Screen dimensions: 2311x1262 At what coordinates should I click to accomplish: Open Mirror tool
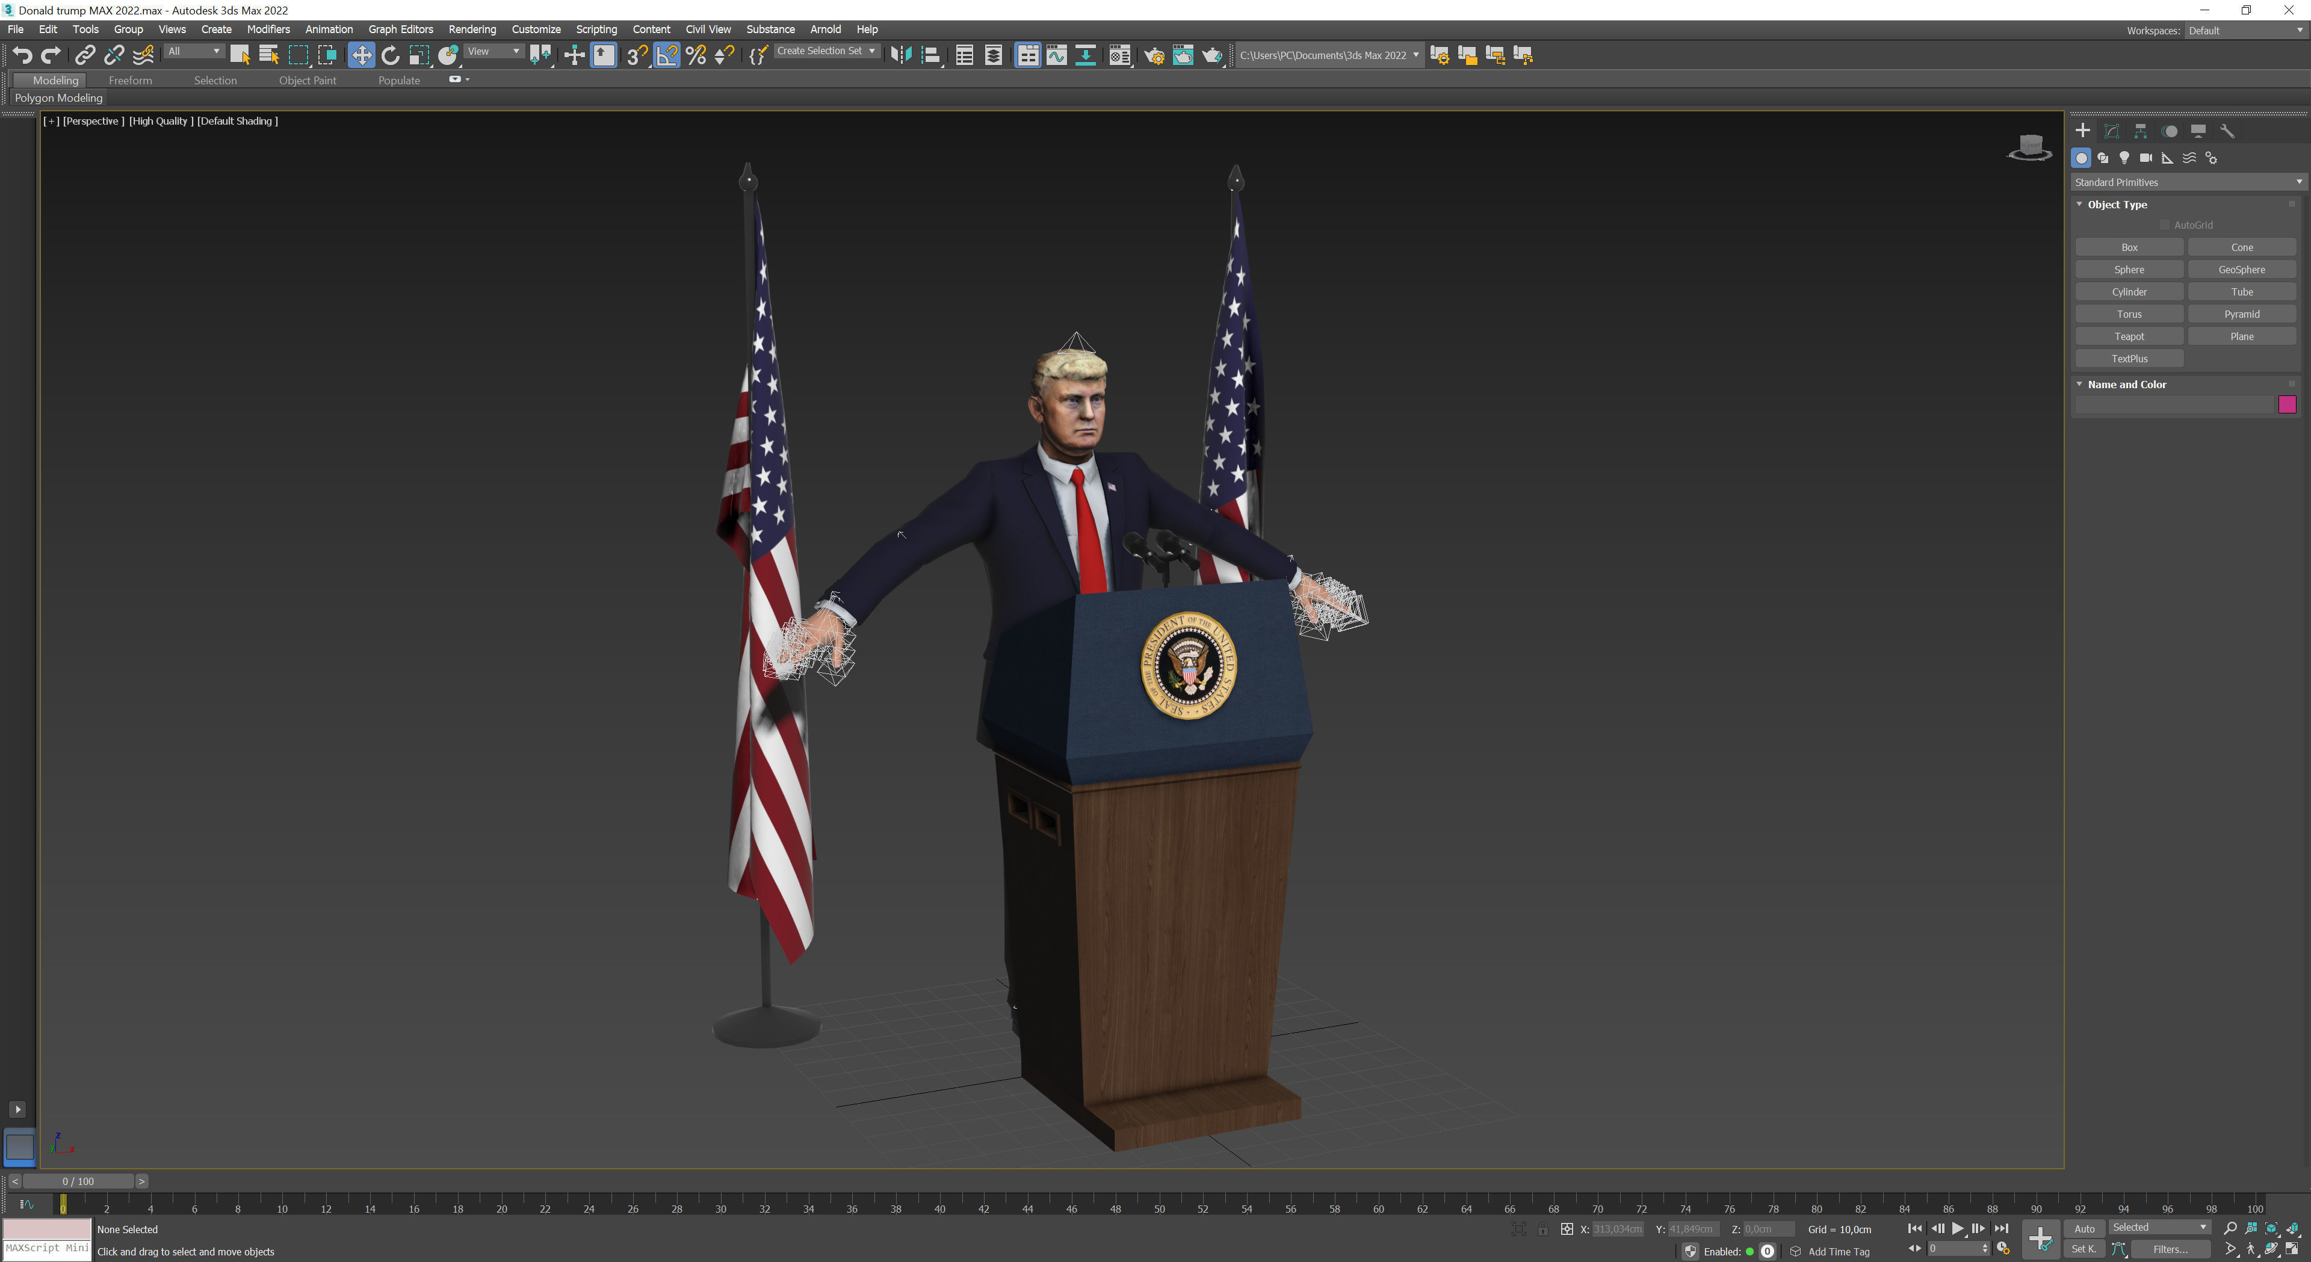click(901, 55)
